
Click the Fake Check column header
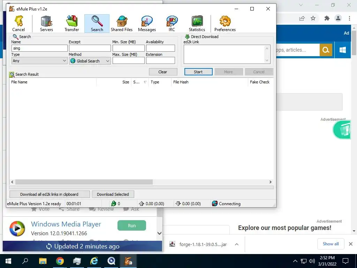(x=261, y=82)
